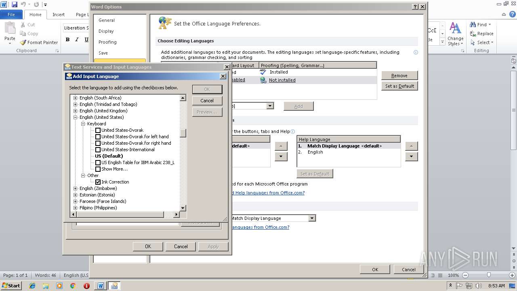Click the Paste clipboard icon
517x291 pixels.
(10, 28)
